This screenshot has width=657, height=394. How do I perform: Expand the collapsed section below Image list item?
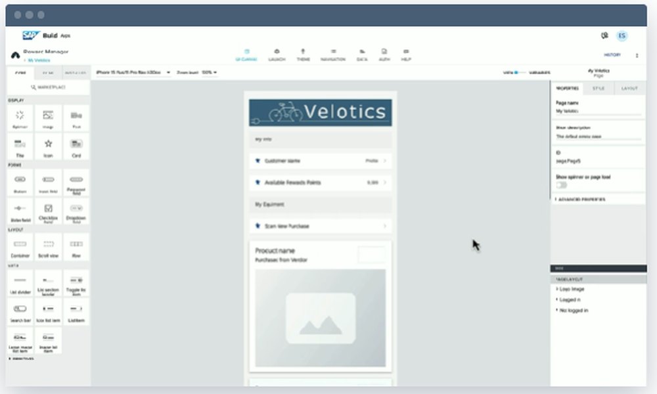[21, 359]
